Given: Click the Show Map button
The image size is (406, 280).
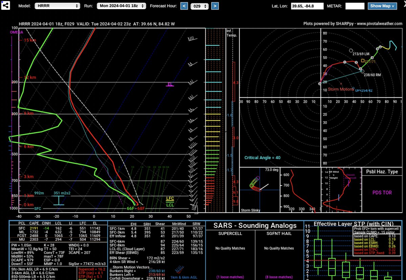Looking at the screenshot, I should coord(382,6).
